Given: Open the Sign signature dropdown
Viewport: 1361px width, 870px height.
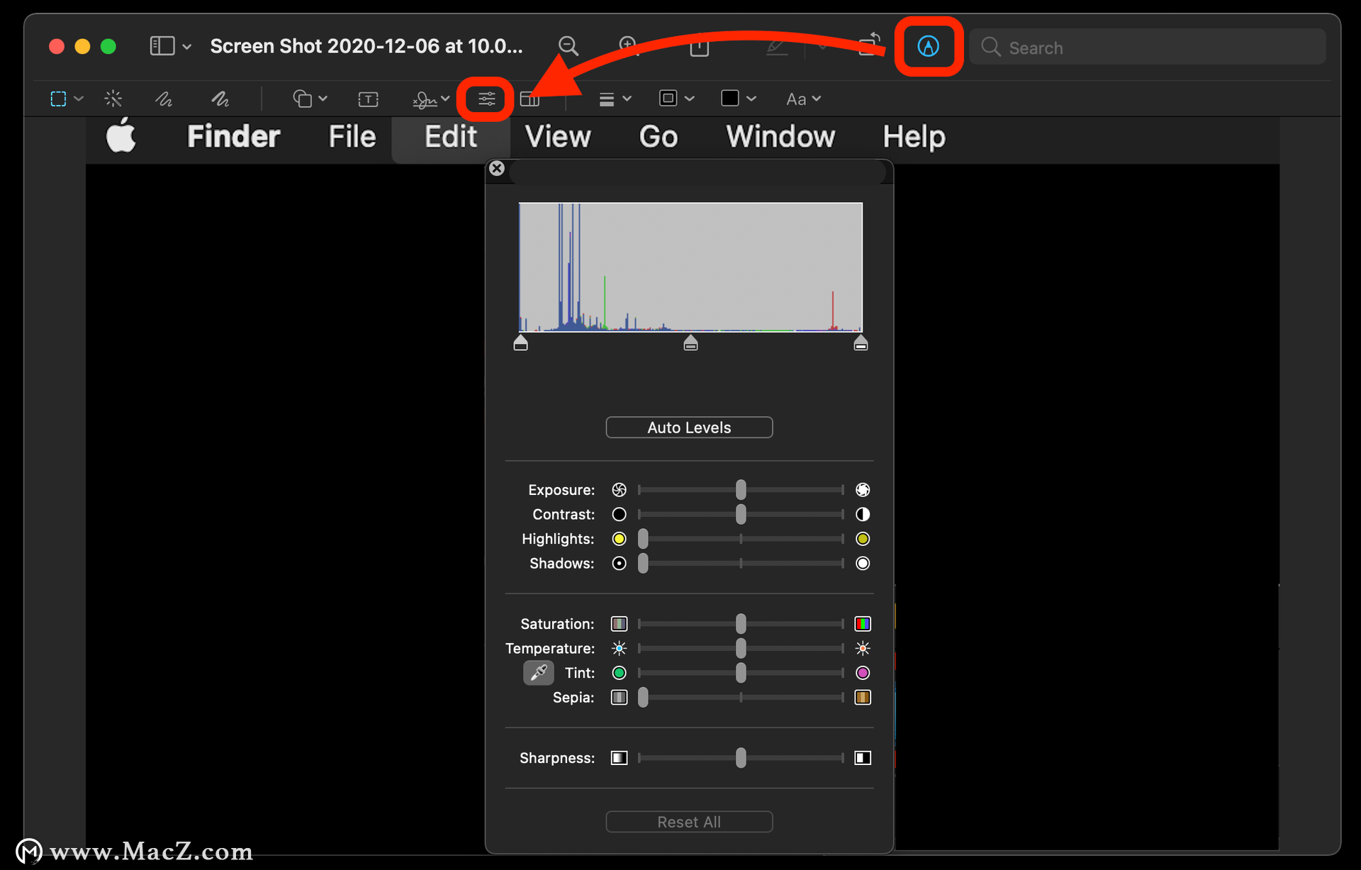Looking at the screenshot, I should pos(431,99).
